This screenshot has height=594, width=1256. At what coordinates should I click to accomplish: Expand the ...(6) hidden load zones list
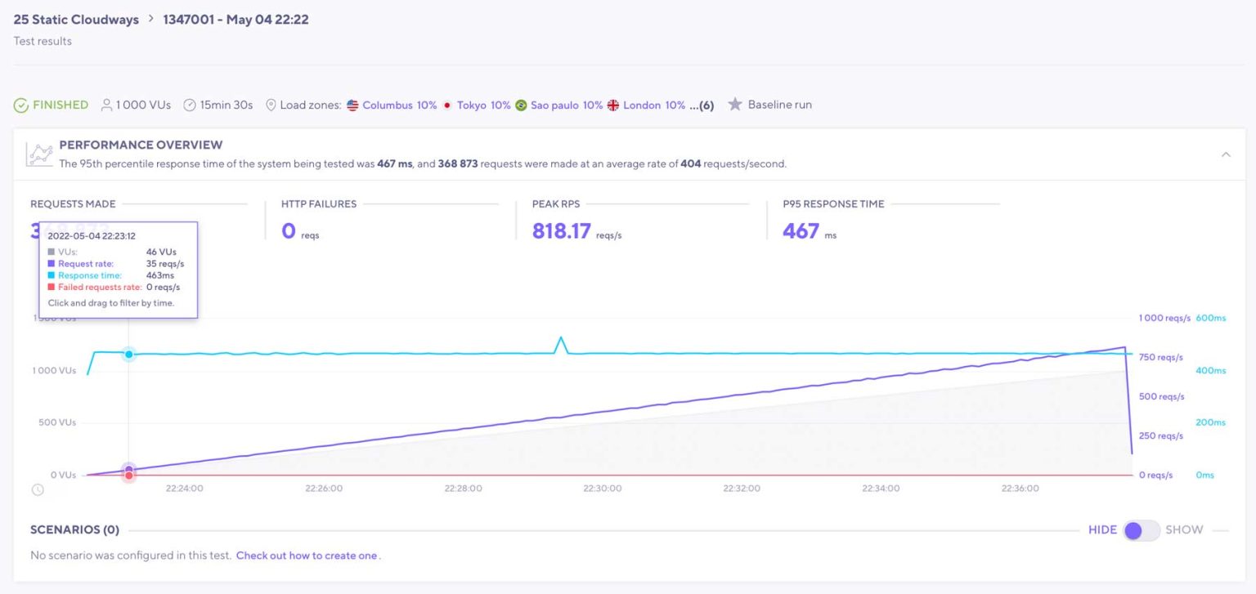tap(702, 105)
